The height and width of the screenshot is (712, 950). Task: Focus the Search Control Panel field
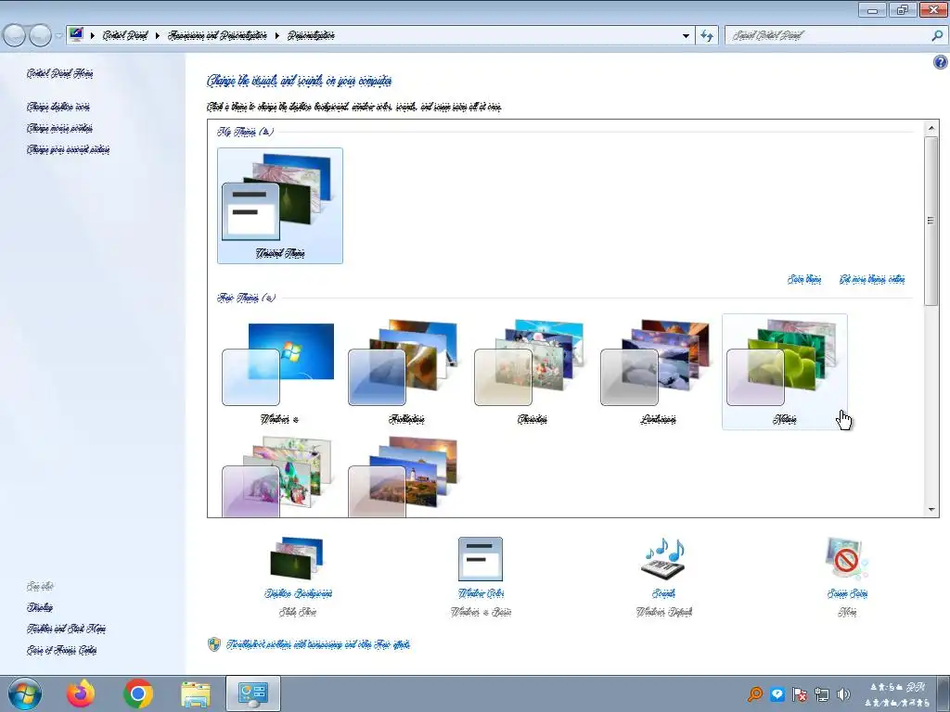tap(828, 35)
